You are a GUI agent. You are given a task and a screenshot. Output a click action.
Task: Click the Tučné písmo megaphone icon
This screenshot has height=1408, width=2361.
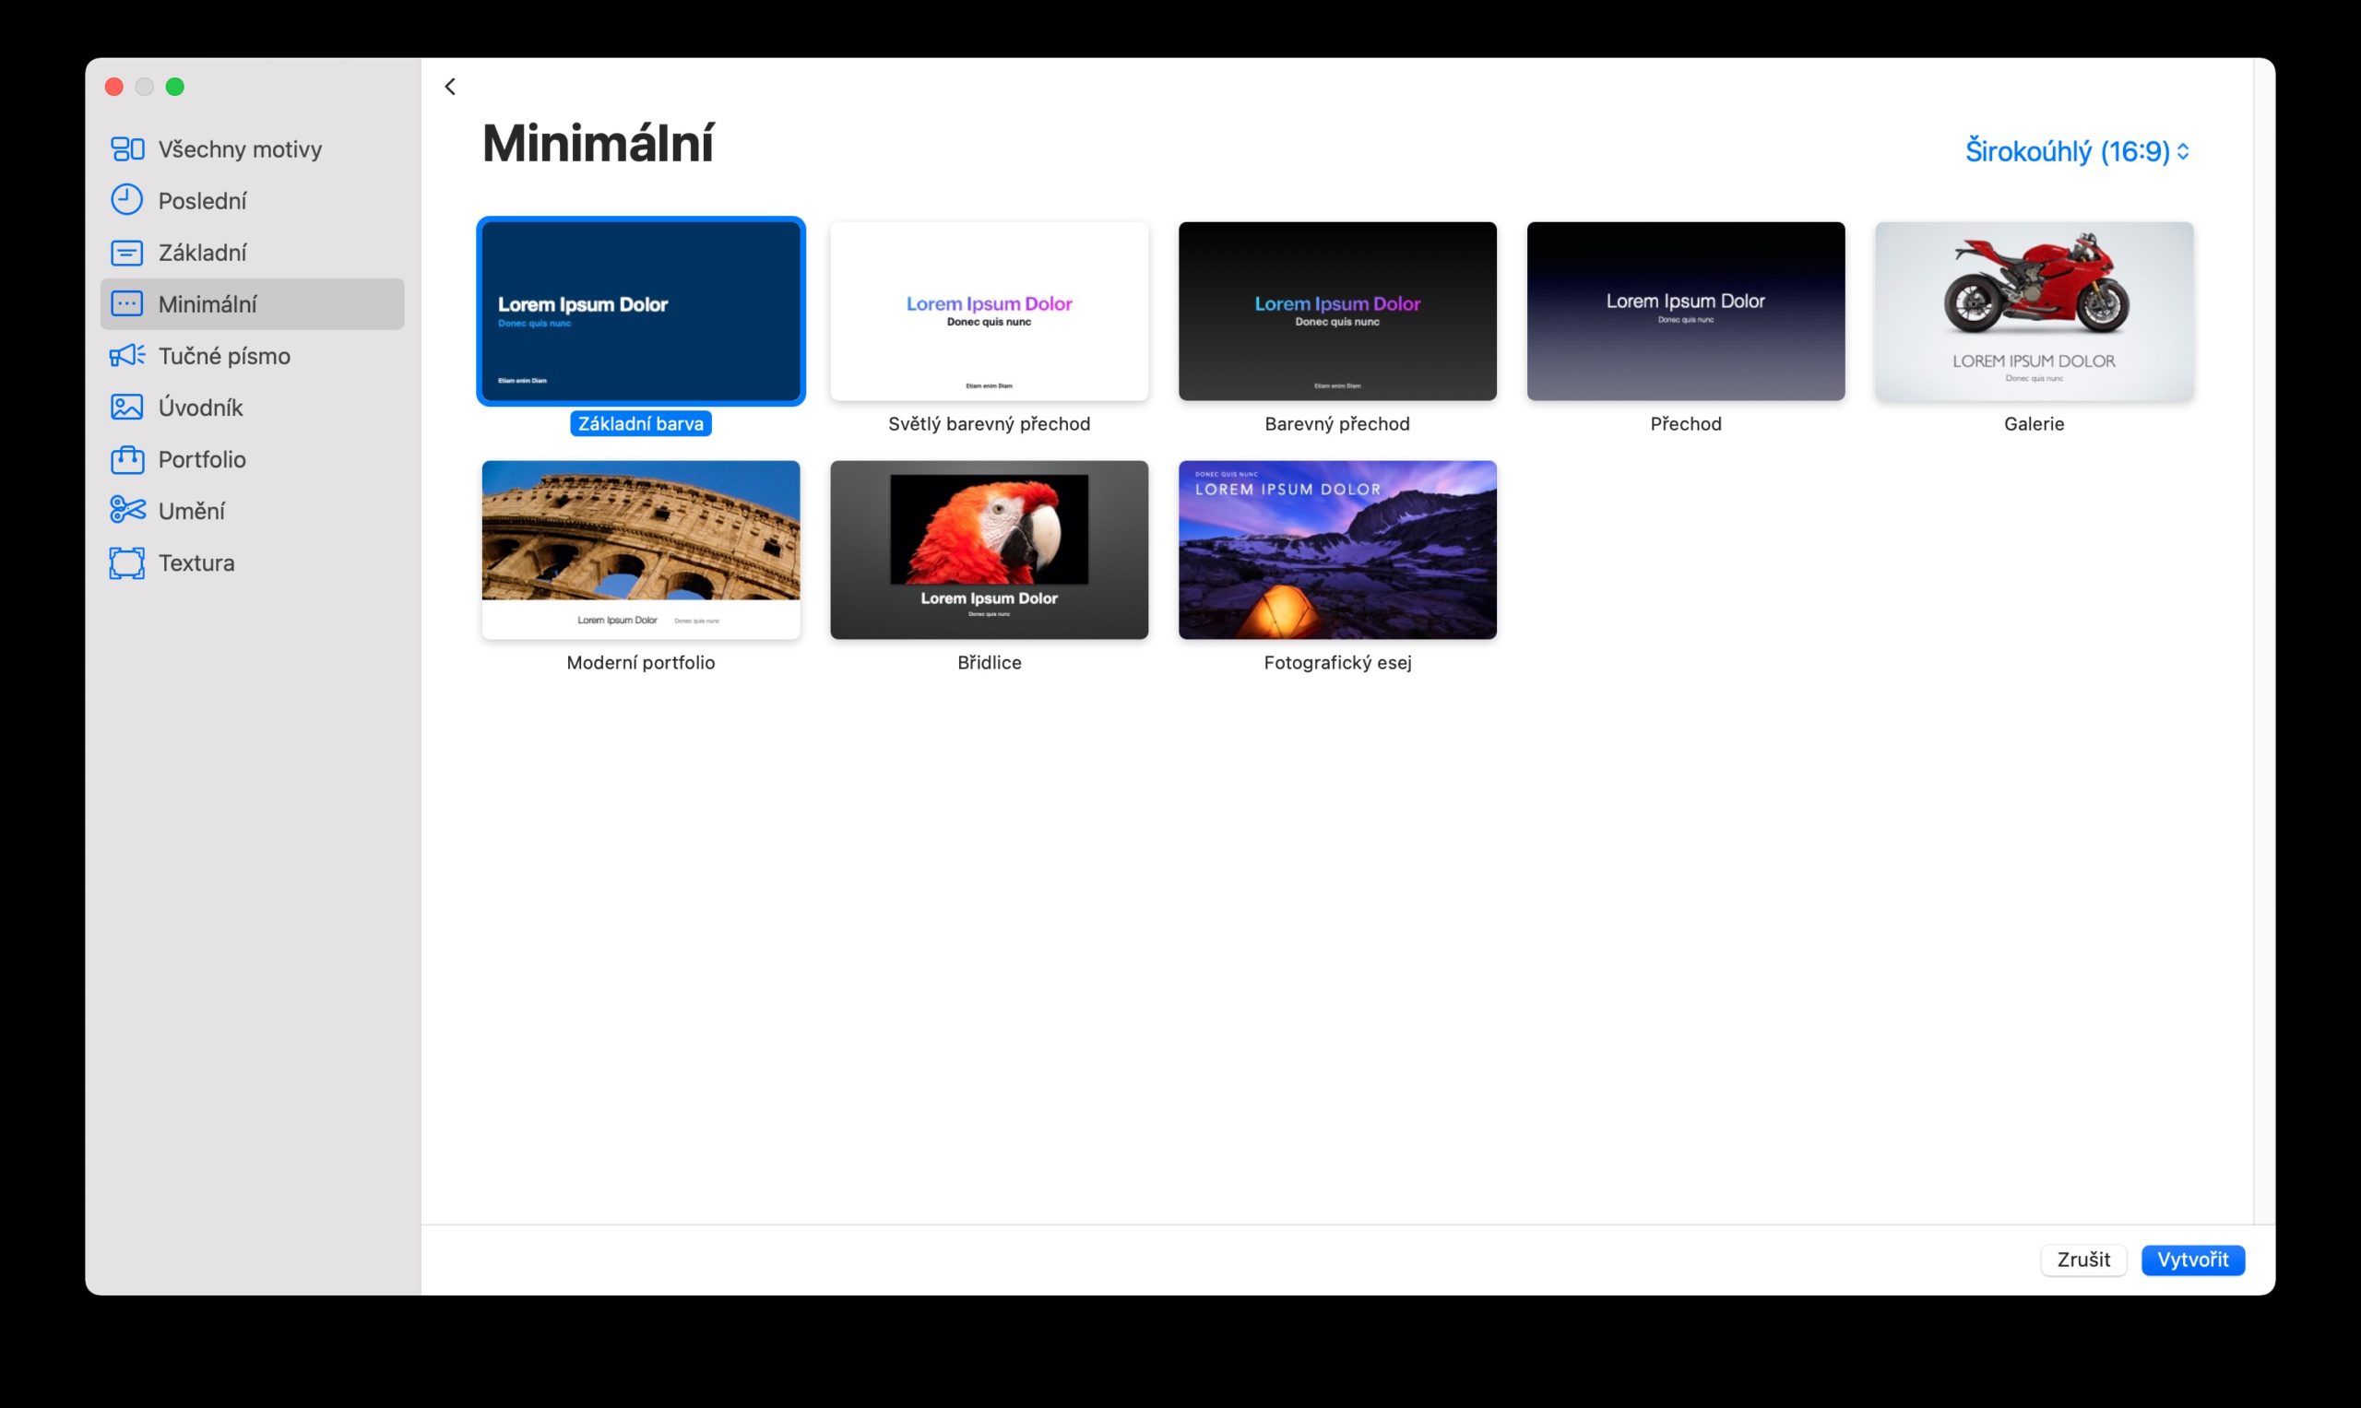click(127, 356)
